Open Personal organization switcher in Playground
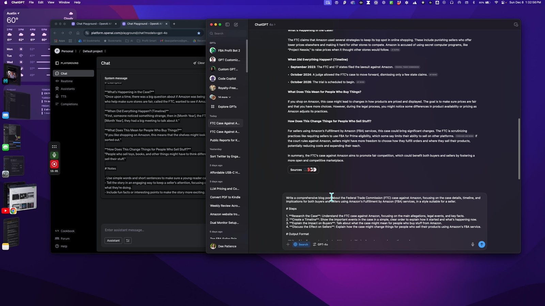This screenshot has height=306, width=545. pyautogui.click(x=66, y=51)
